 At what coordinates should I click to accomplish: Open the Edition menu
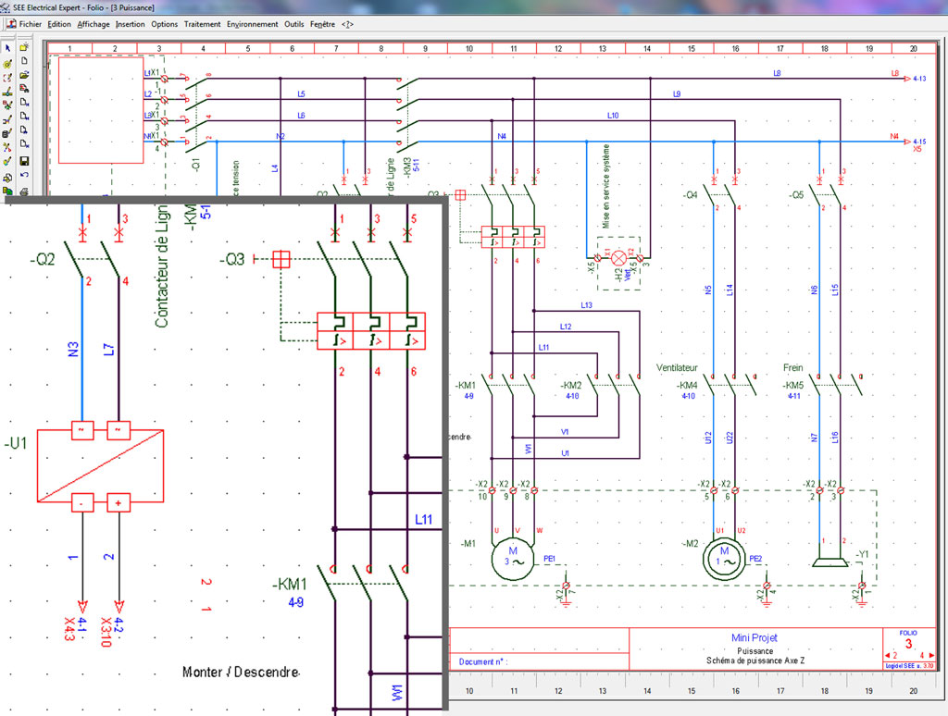59,24
